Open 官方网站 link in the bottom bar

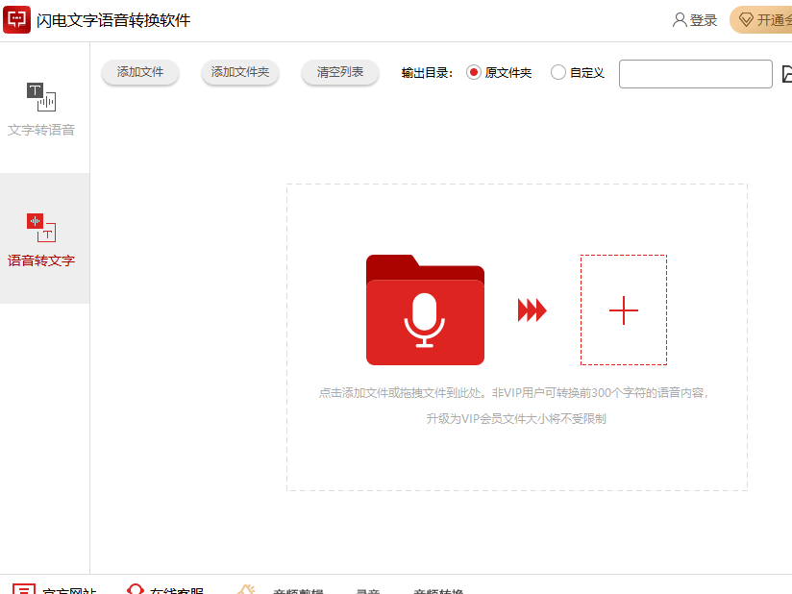click(x=54, y=589)
